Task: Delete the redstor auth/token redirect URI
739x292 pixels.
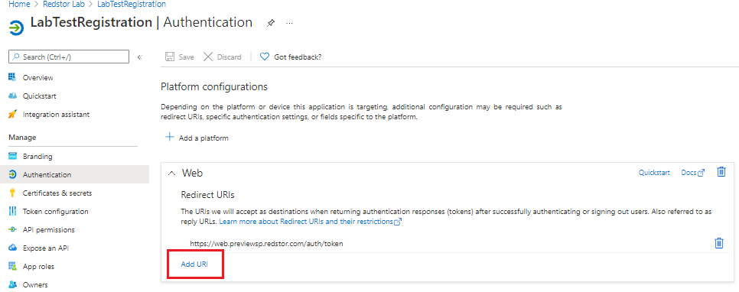Action: pos(719,243)
